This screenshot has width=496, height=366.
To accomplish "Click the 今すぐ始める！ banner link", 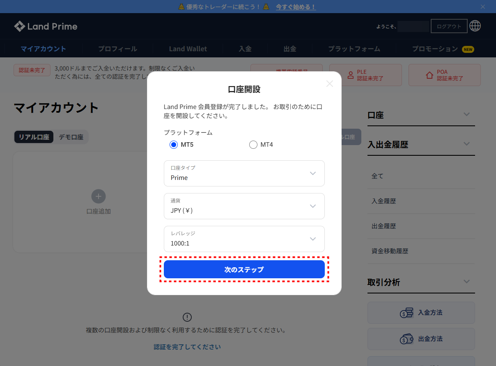I will coord(296,7).
